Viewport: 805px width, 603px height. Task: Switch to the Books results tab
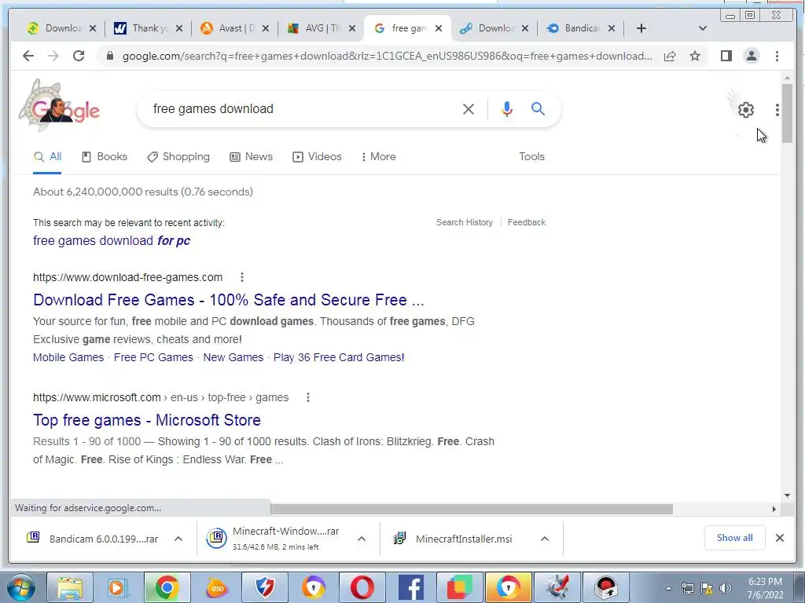[105, 157]
